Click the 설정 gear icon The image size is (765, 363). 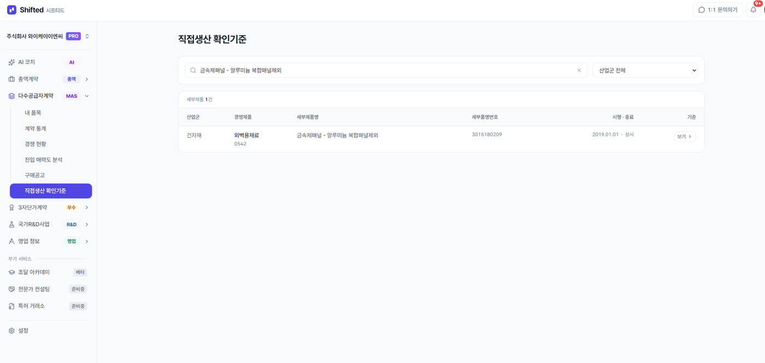click(x=11, y=331)
